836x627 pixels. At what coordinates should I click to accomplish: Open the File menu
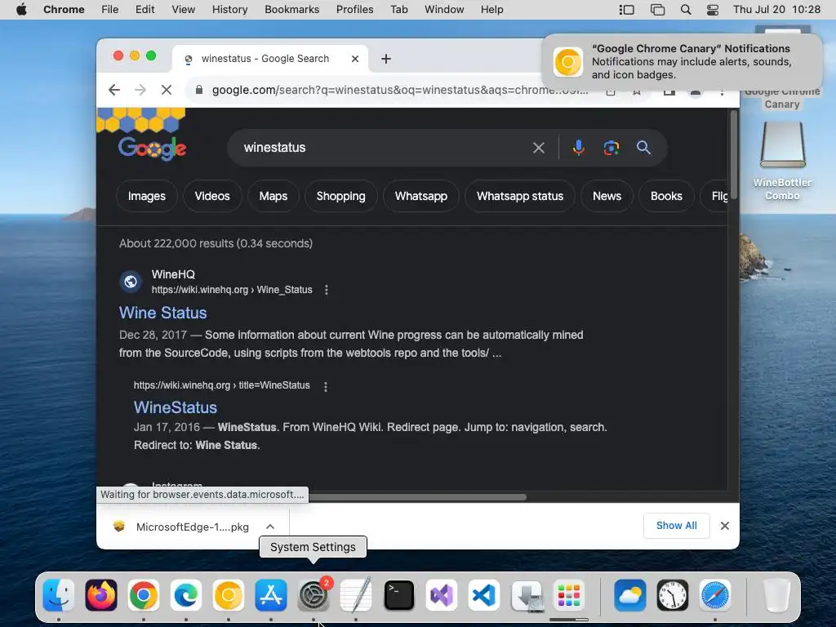110,10
